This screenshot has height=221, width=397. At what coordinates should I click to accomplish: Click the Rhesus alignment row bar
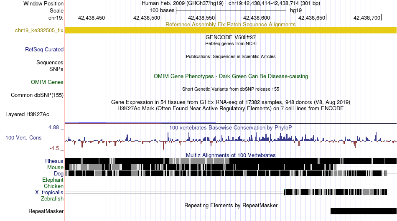[231, 161]
